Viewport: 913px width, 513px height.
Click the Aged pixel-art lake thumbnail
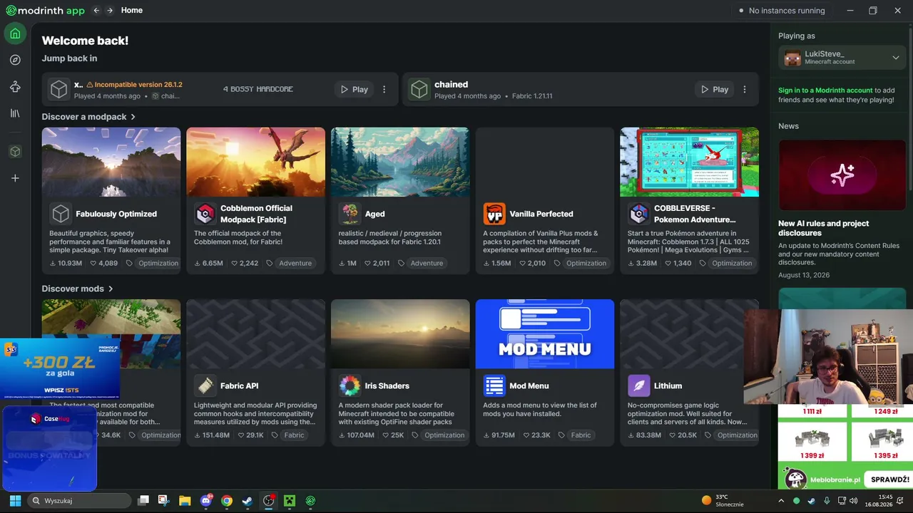400,162
